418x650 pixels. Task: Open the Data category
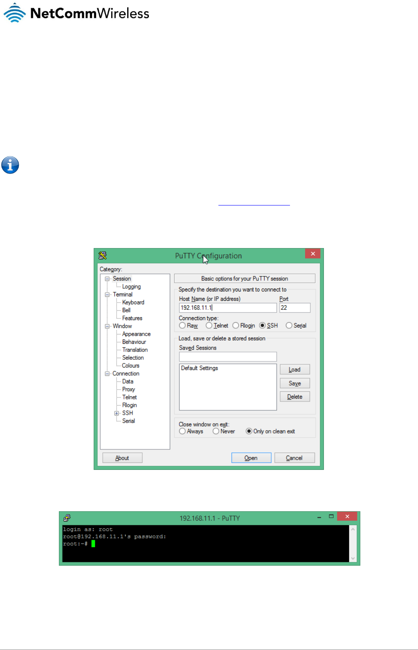[x=128, y=381]
